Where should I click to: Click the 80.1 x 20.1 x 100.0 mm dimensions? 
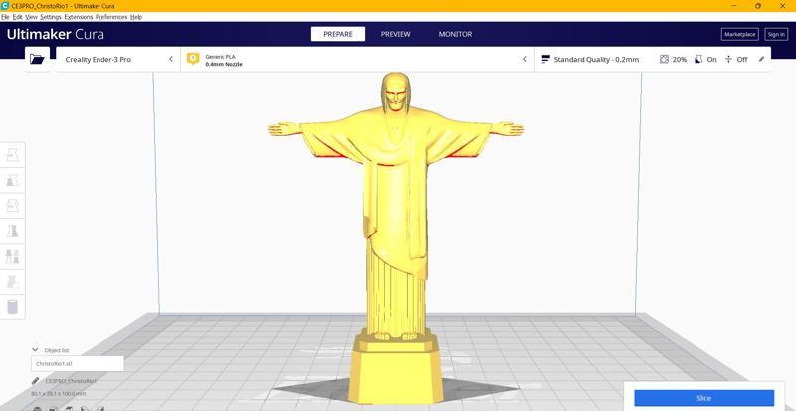[x=58, y=393]
